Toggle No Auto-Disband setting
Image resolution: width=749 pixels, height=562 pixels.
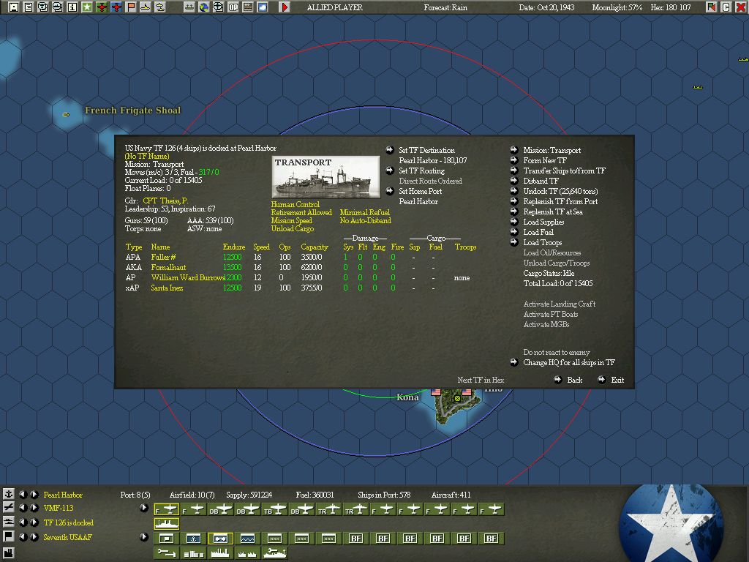[366, 221]
